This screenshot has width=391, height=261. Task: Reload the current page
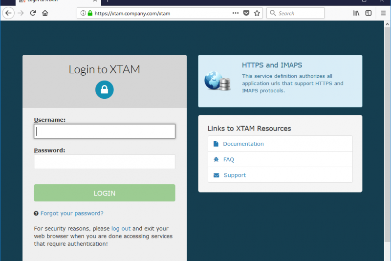(x=33, y=13)
